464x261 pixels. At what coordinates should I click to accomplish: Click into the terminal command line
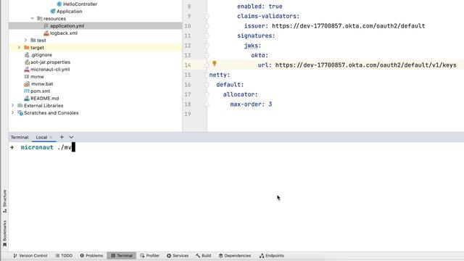pyautogui.click(x=236, y=147)
